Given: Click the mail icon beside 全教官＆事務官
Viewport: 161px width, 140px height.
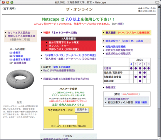Looking at the screenshot, I should pos(11,60).
